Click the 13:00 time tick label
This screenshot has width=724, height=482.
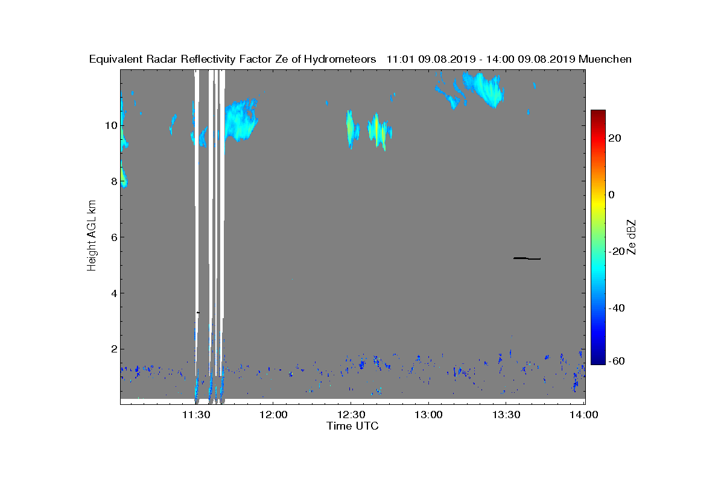point(428,415)
